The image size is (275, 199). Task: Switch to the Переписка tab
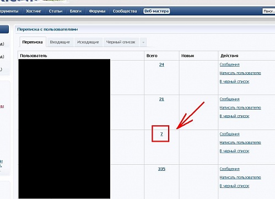click(33, 42)
